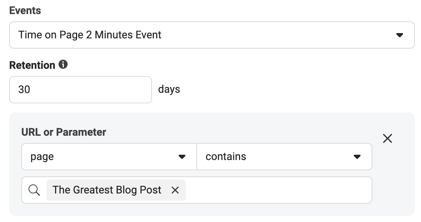Screen dimensions: 421x222
Task: Click the Retention days input field
Action: pos(81,90)
